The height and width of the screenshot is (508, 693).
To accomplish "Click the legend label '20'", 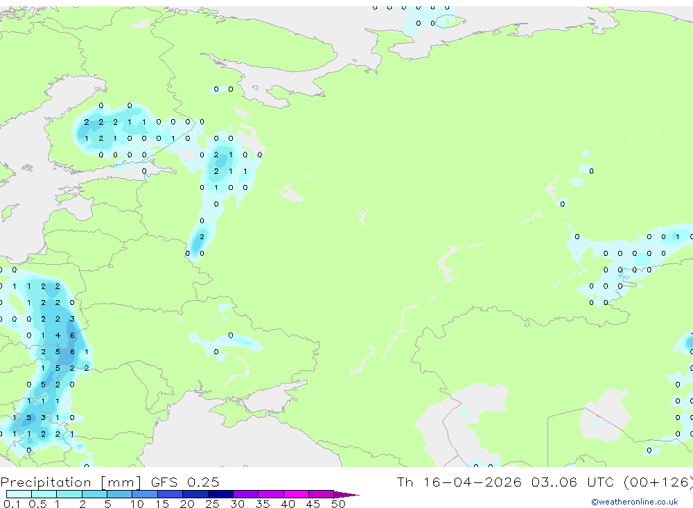I will coord(187,504).
